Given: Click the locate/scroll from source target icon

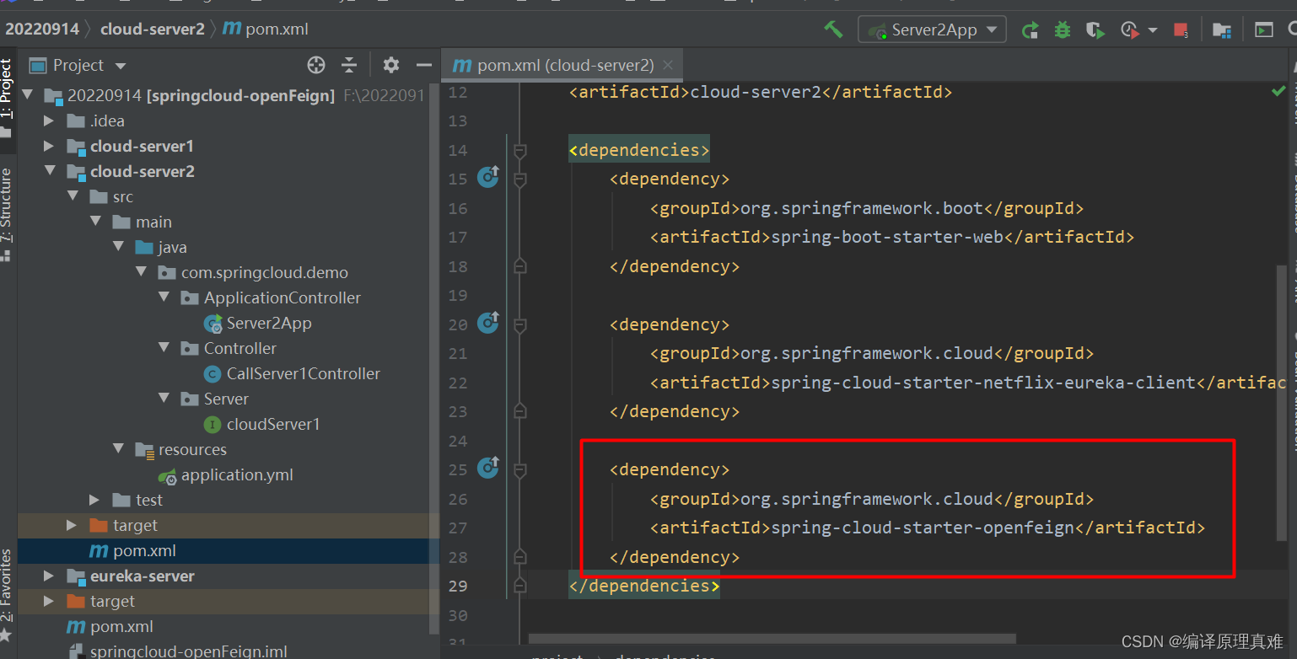Looking at the screenshot, I should pos(316,65).
